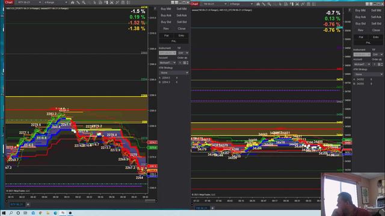Click Sell Mkt in RTY Chart Trader
385x216 pixels.
[x=182, y=9]
